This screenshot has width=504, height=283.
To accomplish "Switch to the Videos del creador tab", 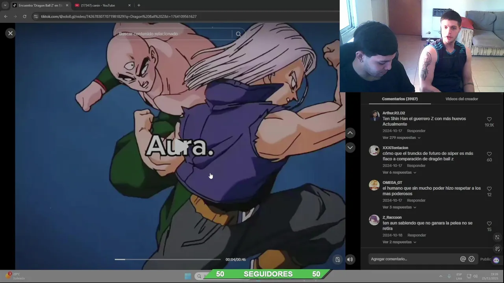I will pos(461,99).
